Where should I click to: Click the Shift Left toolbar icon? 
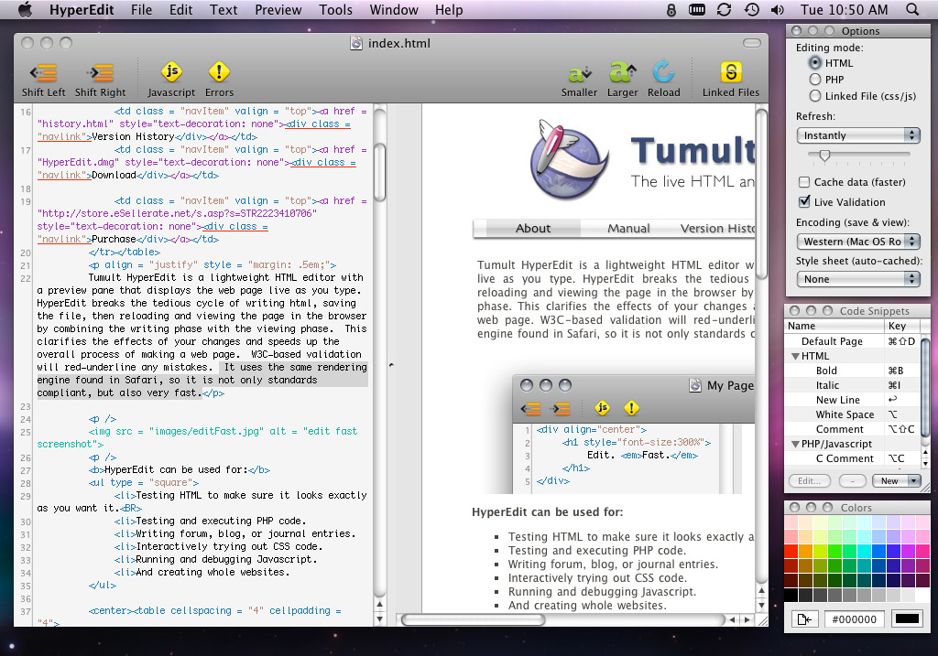[x=42, y=73]
